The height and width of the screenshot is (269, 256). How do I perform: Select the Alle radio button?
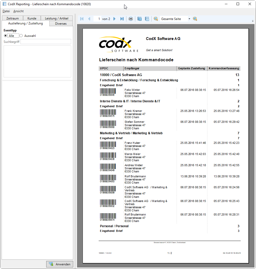click(x=5, y=36)
